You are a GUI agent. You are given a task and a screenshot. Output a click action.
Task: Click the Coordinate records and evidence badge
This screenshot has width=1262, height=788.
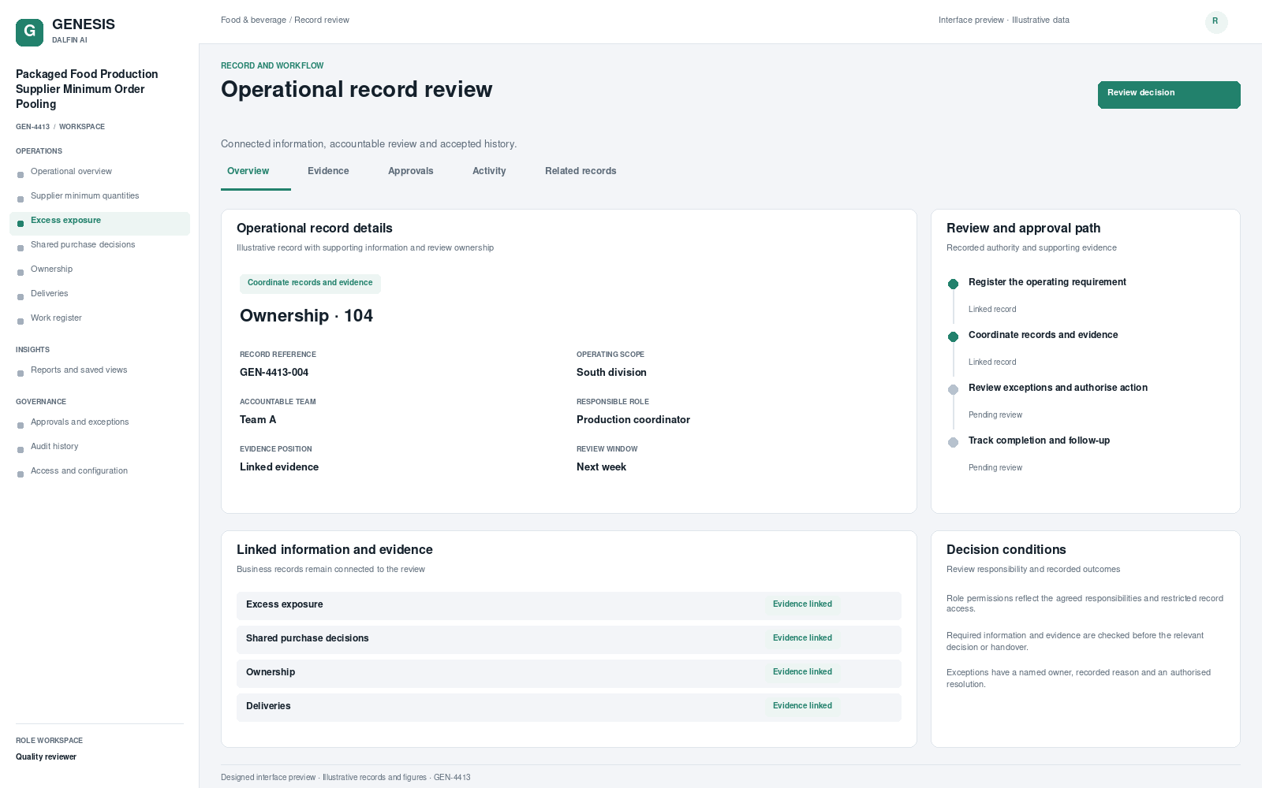pos(310,283)
